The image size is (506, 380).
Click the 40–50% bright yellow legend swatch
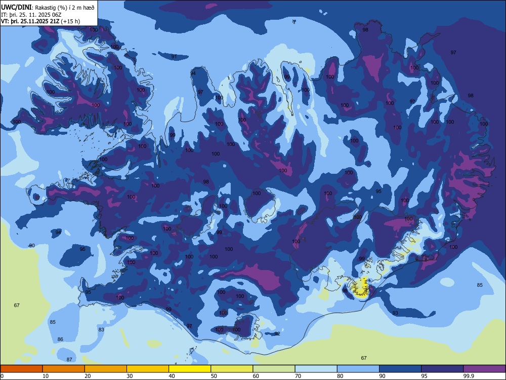tap(190, 369)
